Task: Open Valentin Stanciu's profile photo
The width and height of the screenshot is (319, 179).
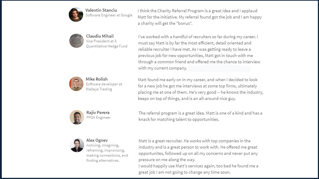Action: (76, 15)
